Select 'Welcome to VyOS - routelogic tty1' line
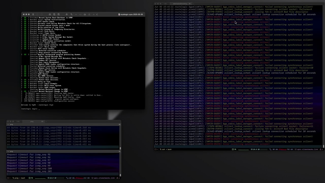325x183 pixels. (37, 105)
